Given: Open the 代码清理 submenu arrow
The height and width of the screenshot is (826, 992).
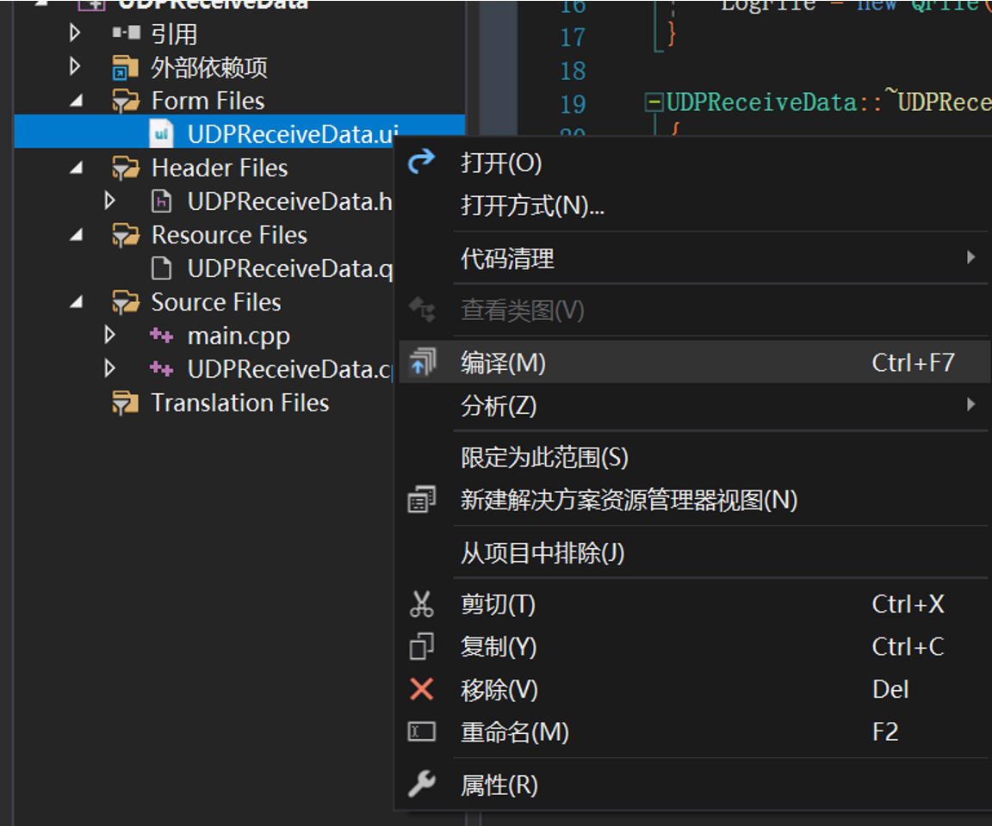Looking at the screenshot, I should (971, 257).
